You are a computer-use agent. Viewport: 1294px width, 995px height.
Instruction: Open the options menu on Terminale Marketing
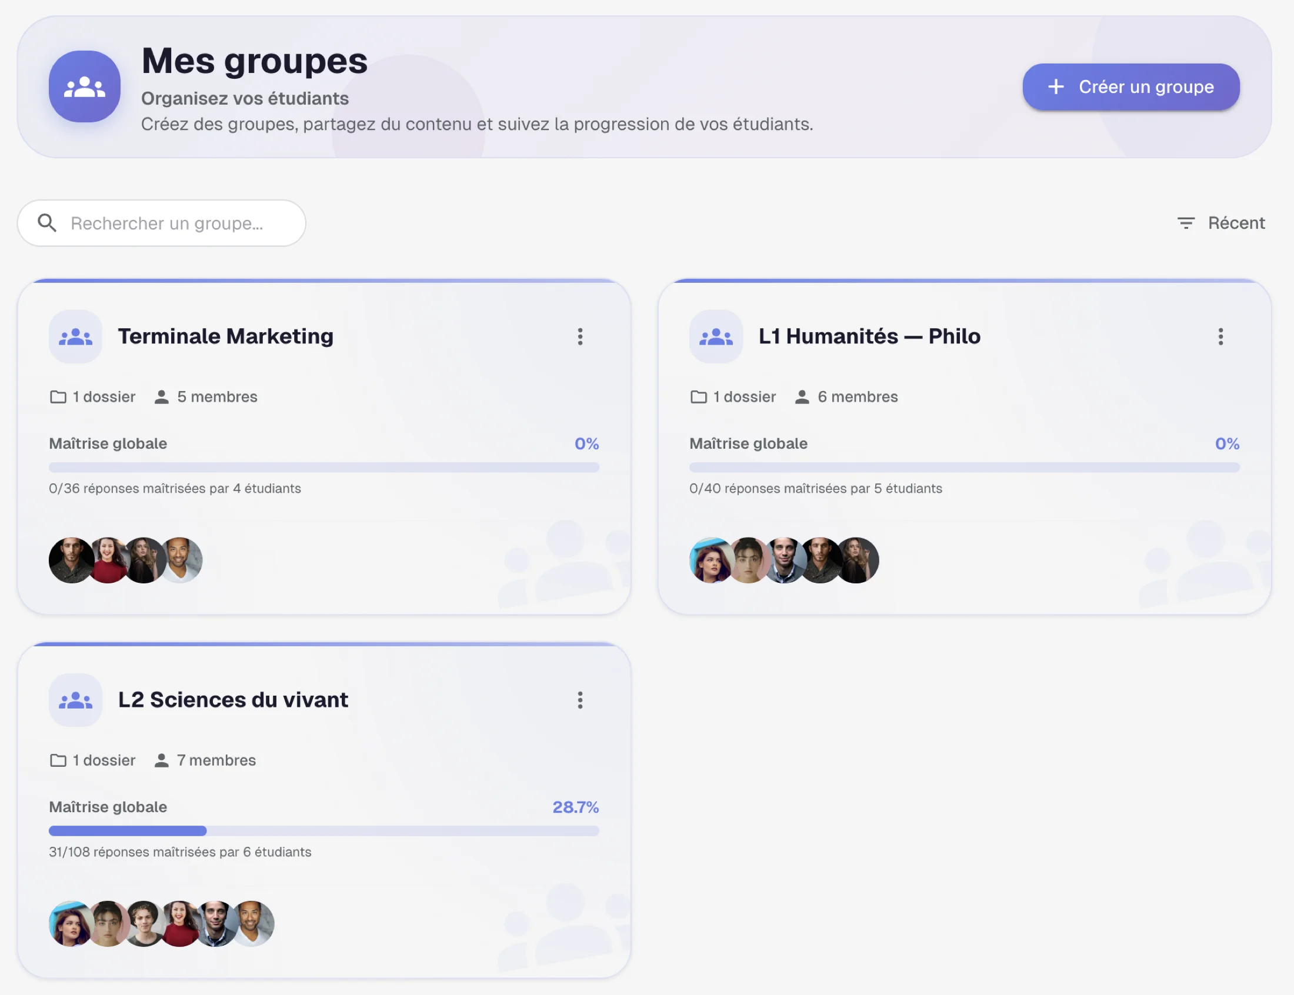pyautogui.click(x=581, y=336)
